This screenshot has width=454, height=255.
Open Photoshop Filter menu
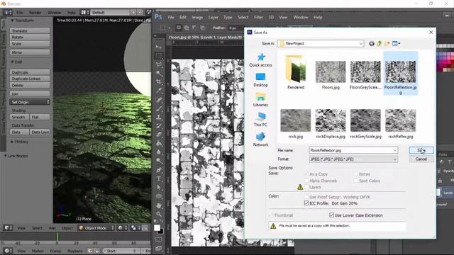(x=258, y=17)
